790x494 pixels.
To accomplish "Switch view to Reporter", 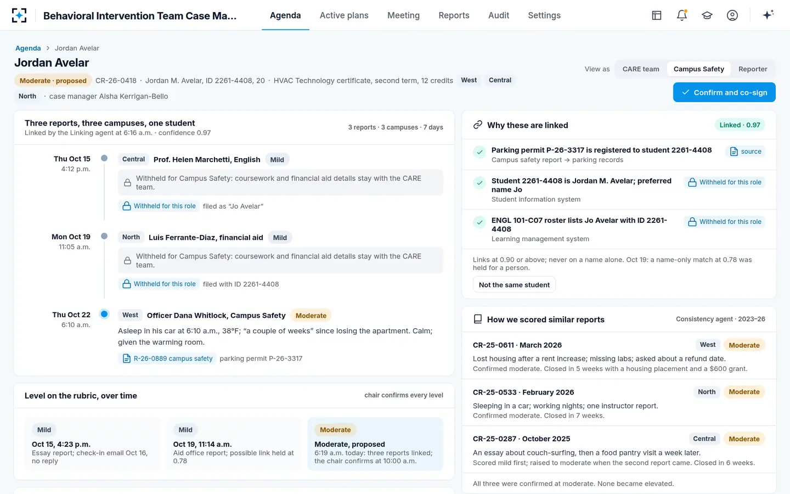I will point(753,69).
